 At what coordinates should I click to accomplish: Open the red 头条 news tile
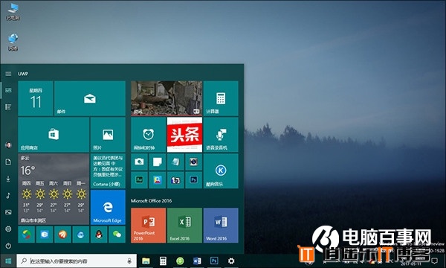184,135
